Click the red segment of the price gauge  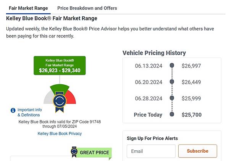click(x=71, y=98)
